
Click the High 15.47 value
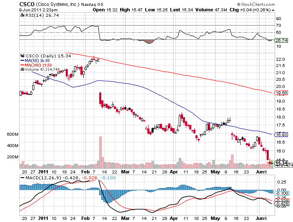point(131,10)
